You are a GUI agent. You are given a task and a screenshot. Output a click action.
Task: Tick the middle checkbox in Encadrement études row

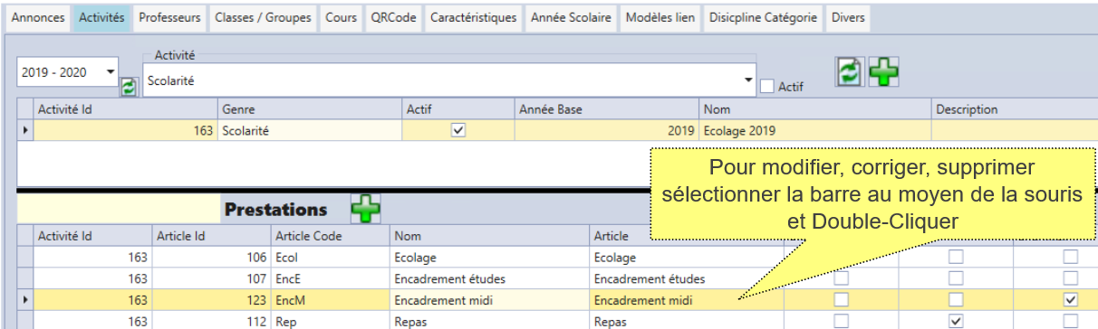[956, 278]
